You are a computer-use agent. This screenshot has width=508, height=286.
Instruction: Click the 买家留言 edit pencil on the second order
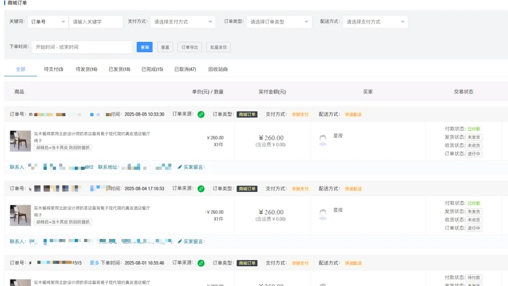pos(181,241)
